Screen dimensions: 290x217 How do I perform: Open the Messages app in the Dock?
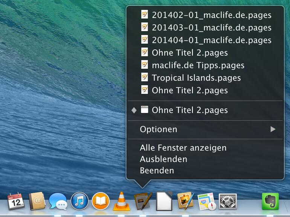click(x=58, y=201)
